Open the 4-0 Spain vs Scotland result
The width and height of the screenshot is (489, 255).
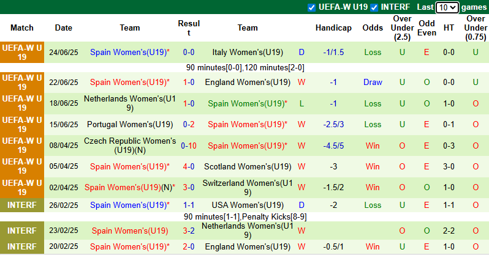point(189,166)
